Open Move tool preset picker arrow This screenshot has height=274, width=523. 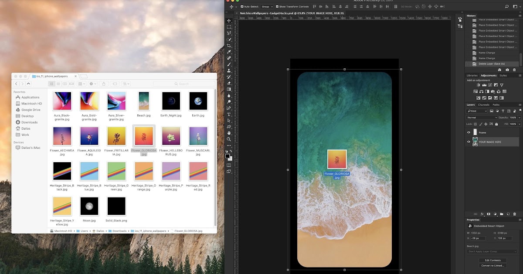click(236, 7)
